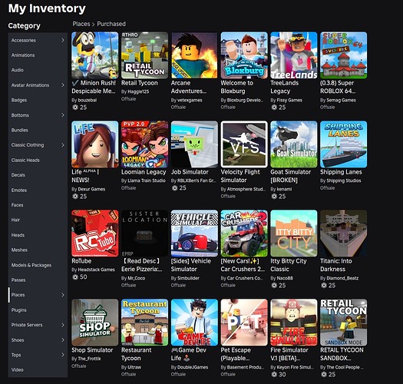Open the Goat Simulator game icon
This screenshot has height=384, width=403.
[294, 144]
